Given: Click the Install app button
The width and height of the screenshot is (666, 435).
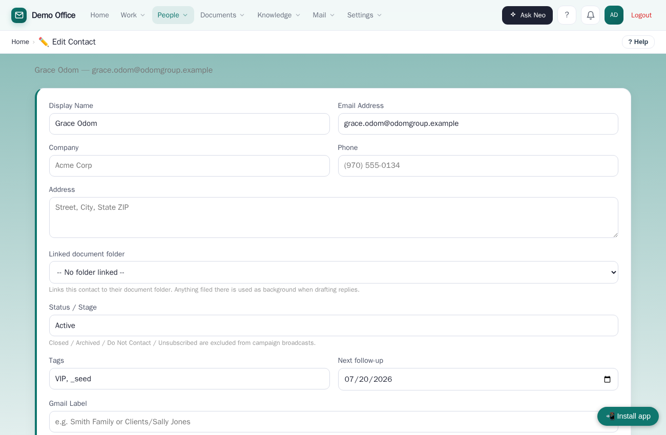Looking at the screenshot, I should tap(628, 416).
